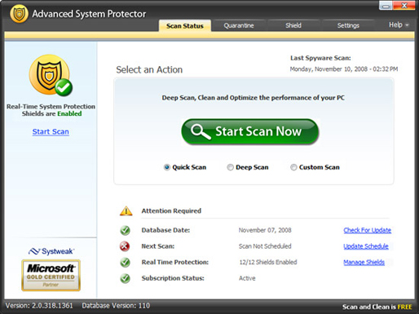Click the Update Schedule link
419x314 pixels.
point(366,246)
